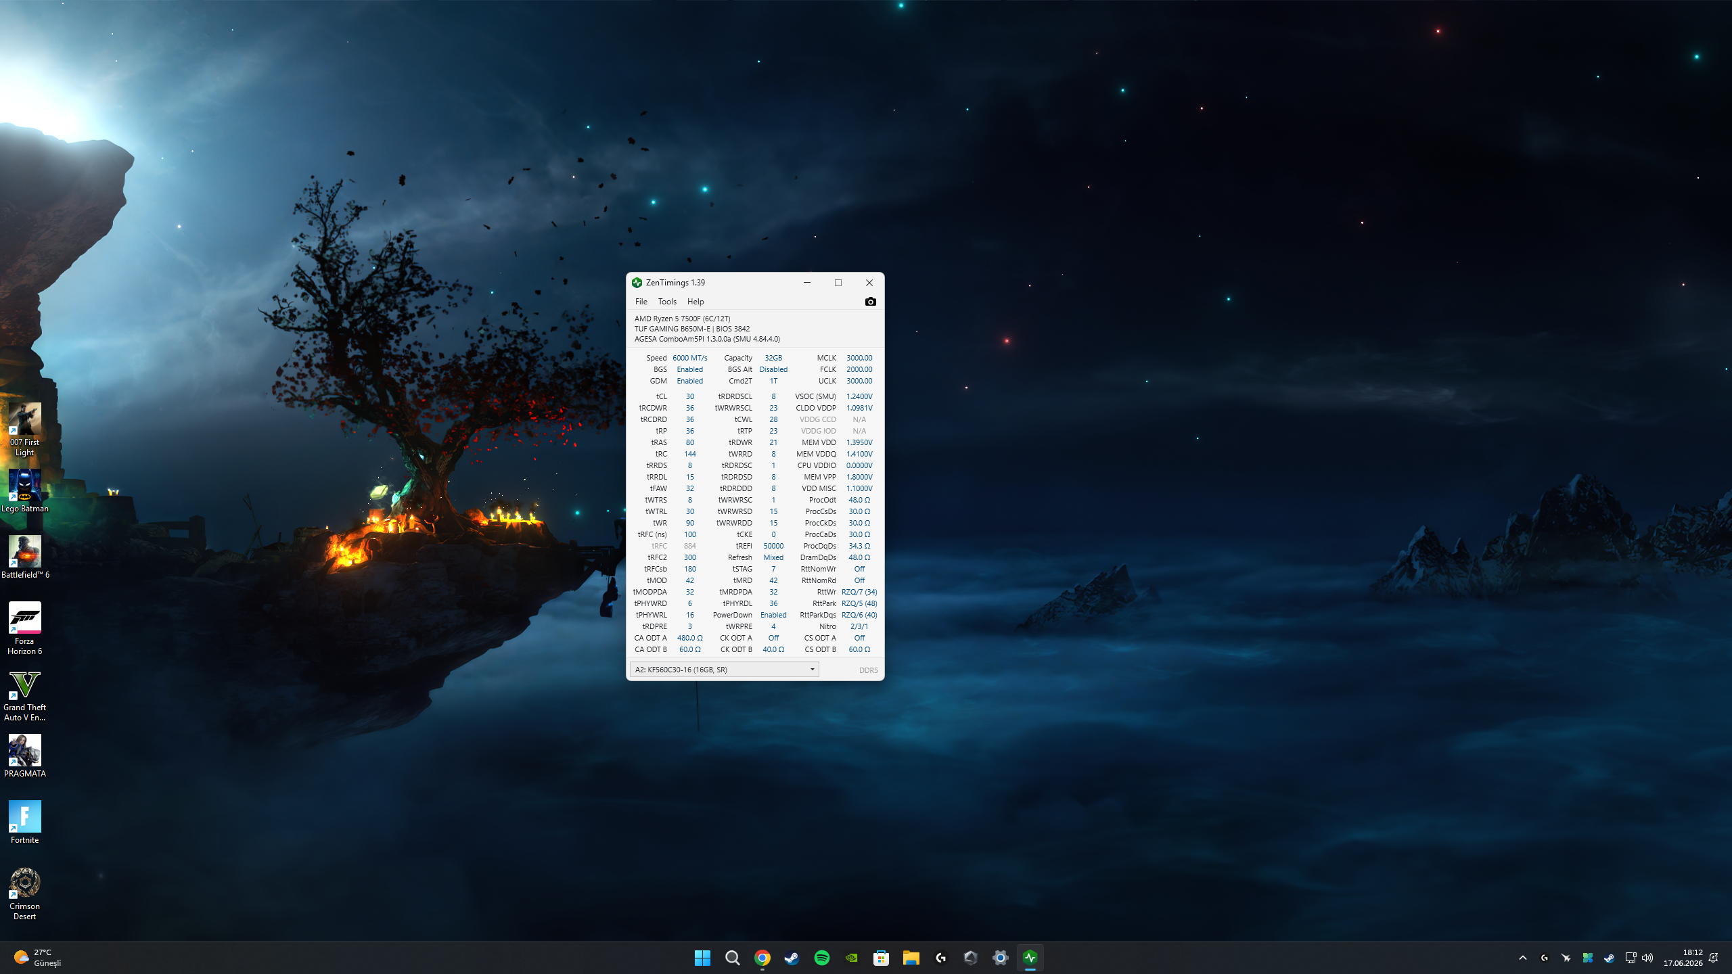Open the Tools menu in ZenTimings
Viewport: 1732px width, 974px height.
[667, 302]
